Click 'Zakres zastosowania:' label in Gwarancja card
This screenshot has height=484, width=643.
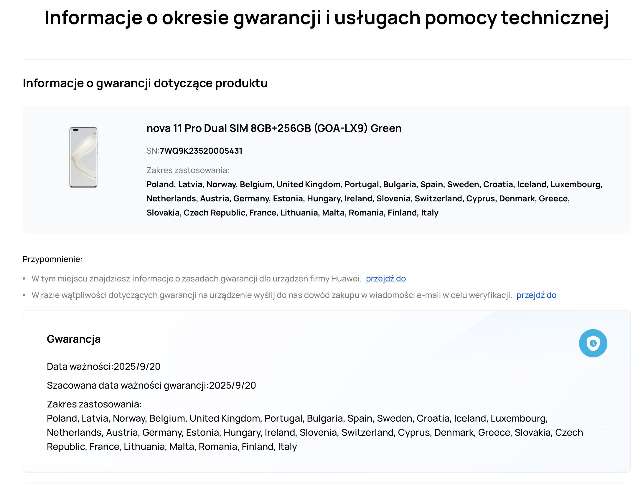tap(94, 404)
